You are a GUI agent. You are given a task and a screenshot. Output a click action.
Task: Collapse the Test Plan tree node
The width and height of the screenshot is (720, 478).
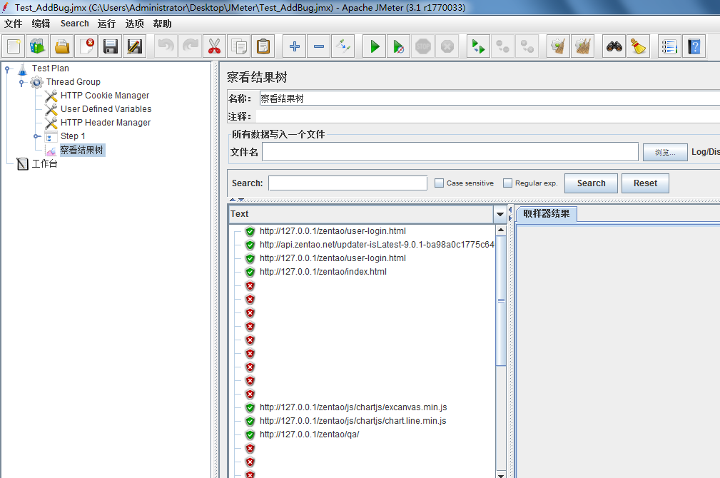(x=7, y=69)
